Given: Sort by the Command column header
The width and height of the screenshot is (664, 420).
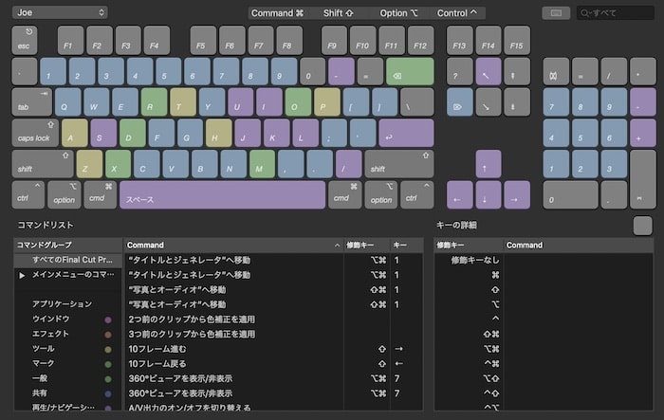Looking at the screenshot, I should 233,246.
